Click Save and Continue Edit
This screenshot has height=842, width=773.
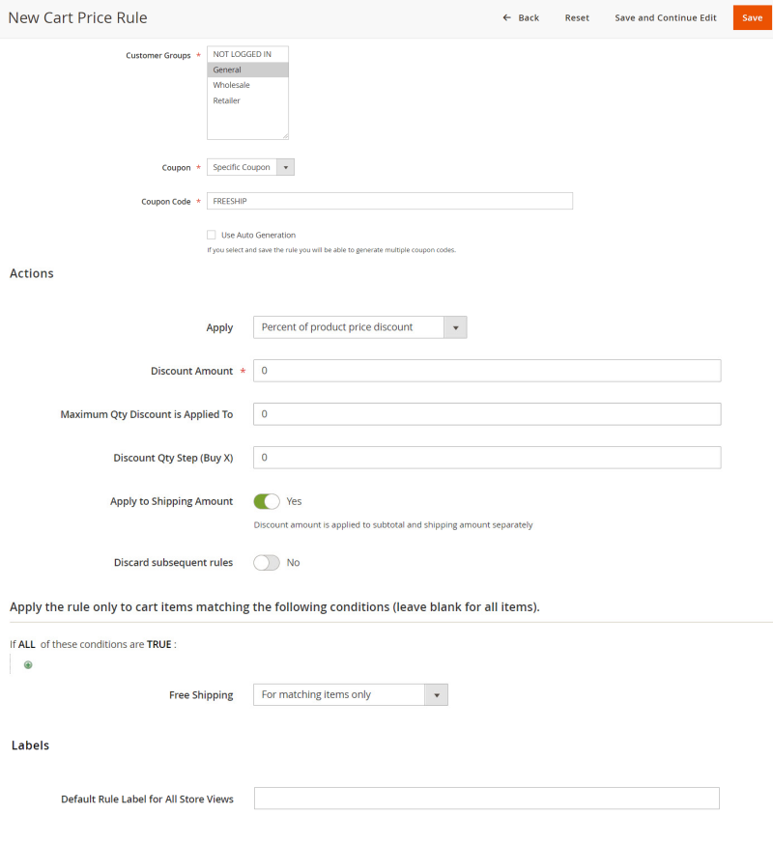coord(666,18)
